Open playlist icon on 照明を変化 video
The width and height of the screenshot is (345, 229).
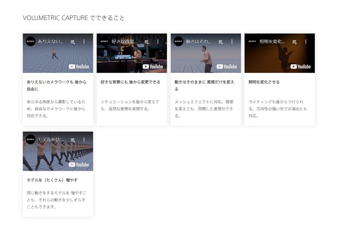point(294,42)
